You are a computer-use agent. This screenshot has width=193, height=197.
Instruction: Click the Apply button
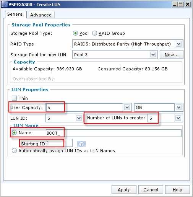click(124, 190)
